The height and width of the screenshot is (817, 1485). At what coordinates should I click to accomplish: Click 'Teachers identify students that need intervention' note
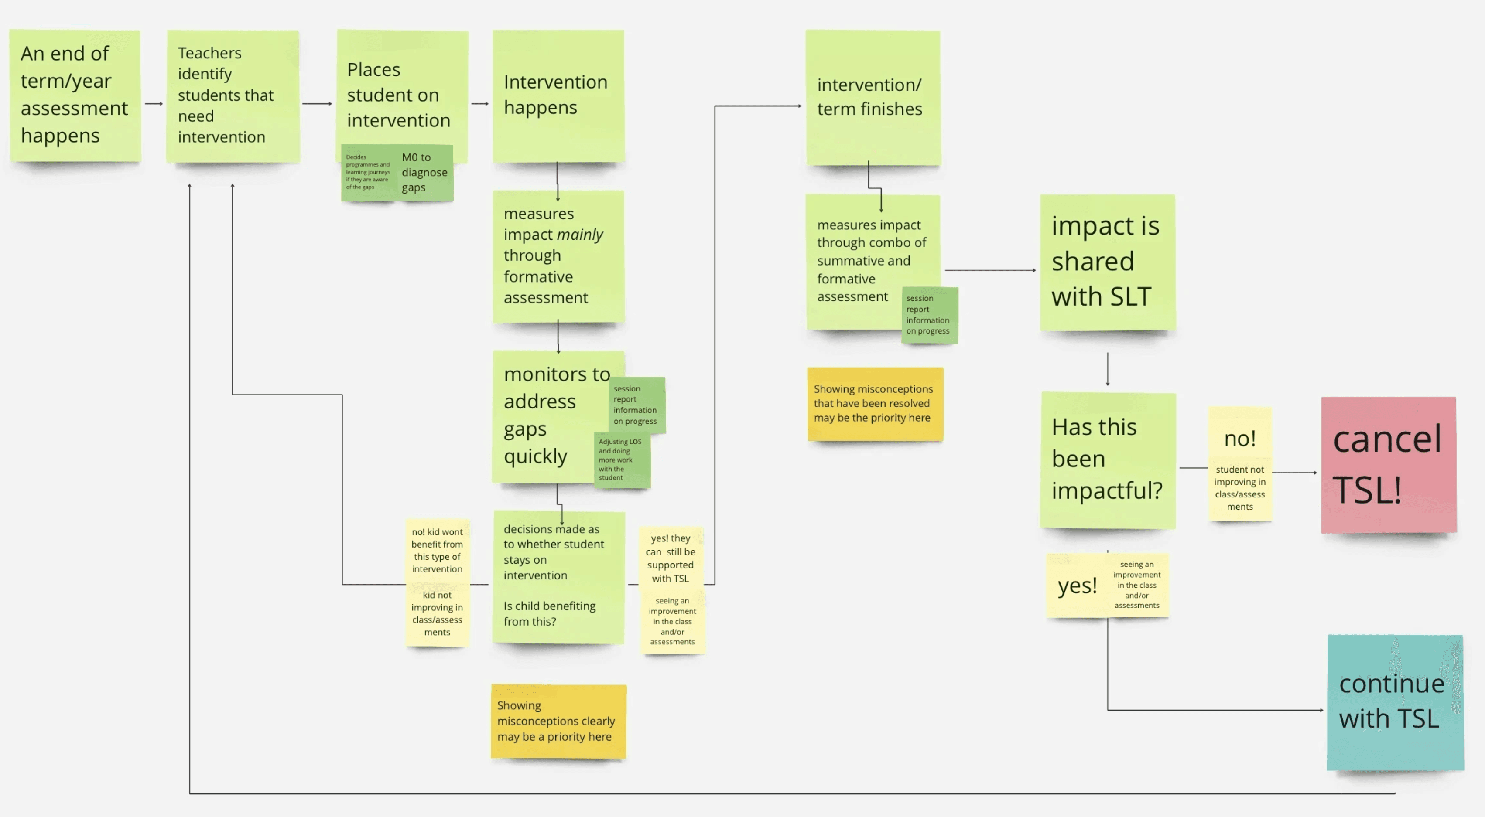point(233,95)
